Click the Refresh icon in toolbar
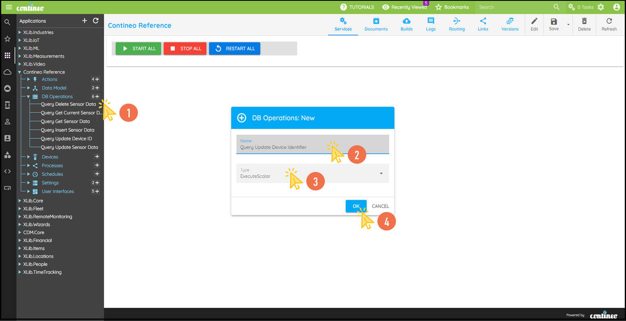The height and width of the screenshot is (321, 626). 609,21
